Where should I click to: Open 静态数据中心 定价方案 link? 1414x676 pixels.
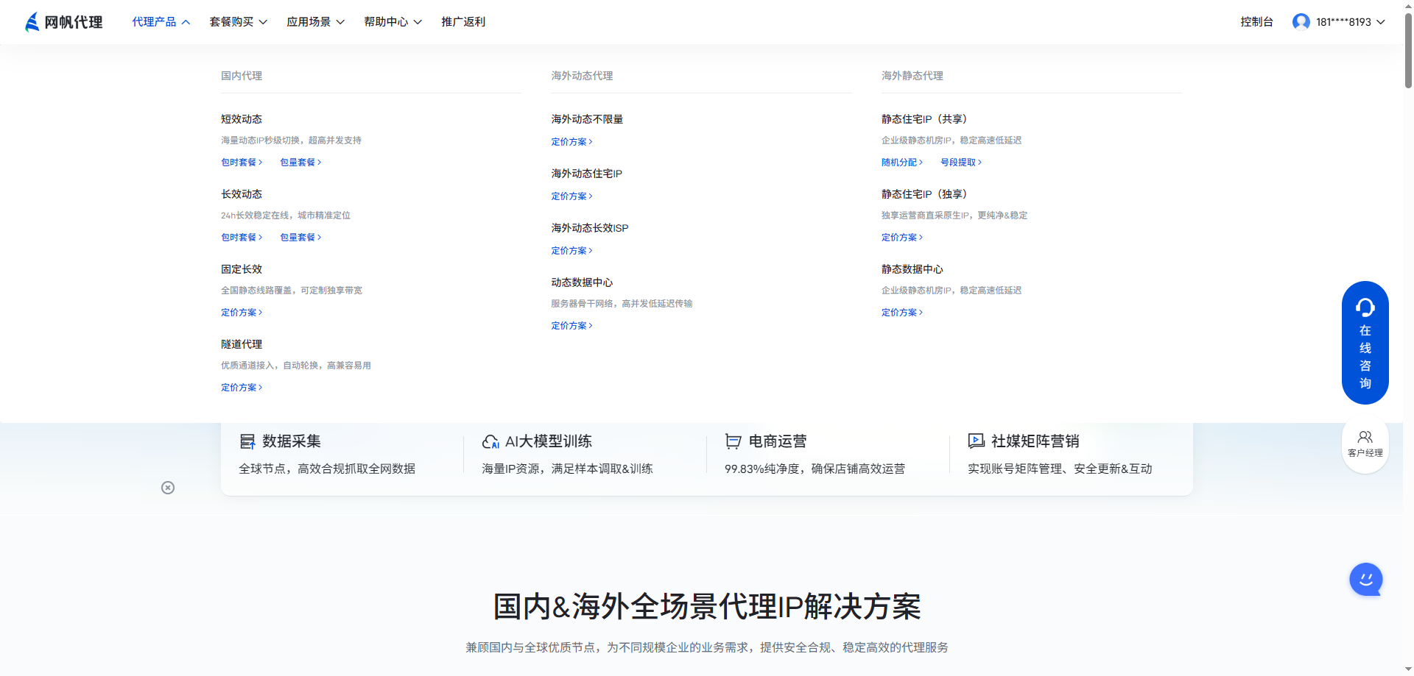(902, 313)
